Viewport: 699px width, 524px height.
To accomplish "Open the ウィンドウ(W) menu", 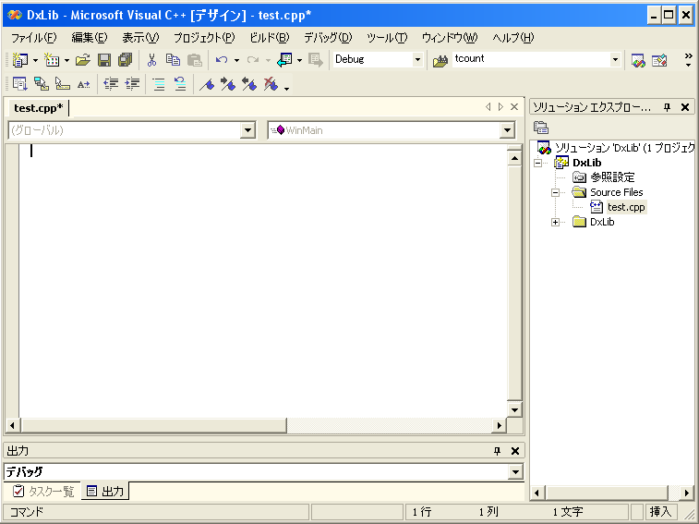I will coord(450,38).
